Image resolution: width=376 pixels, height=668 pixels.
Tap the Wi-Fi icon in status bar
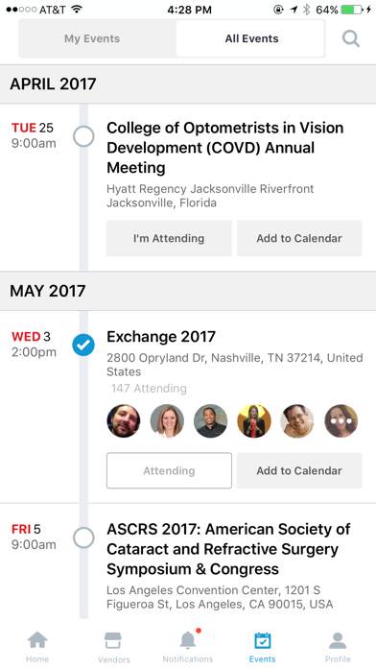[77, 10]
